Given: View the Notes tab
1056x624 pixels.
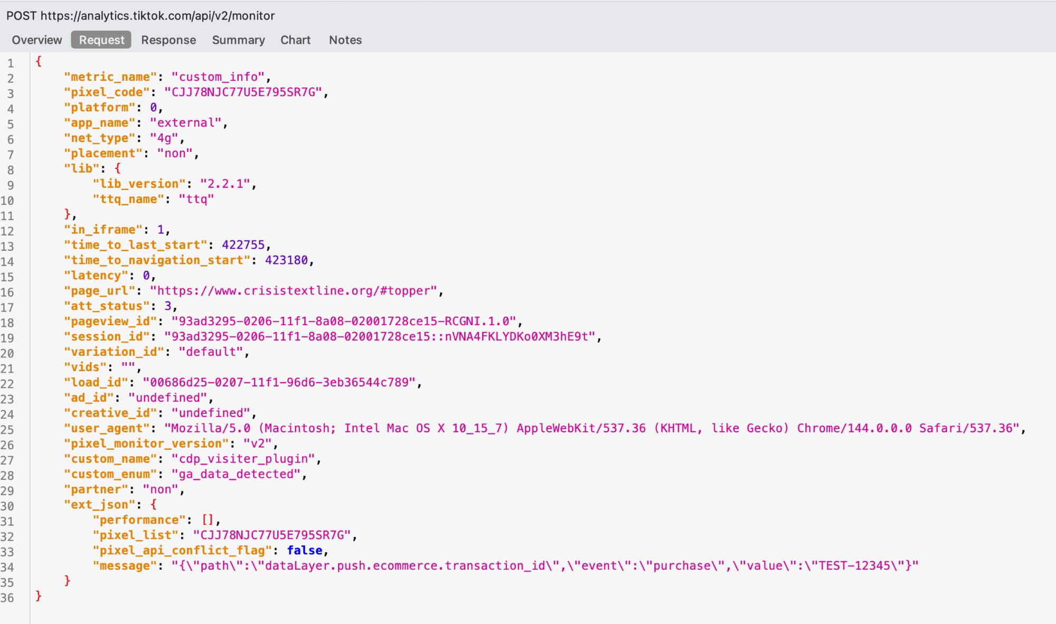Looking at the screenshot, I should click(x=345, y=40).
